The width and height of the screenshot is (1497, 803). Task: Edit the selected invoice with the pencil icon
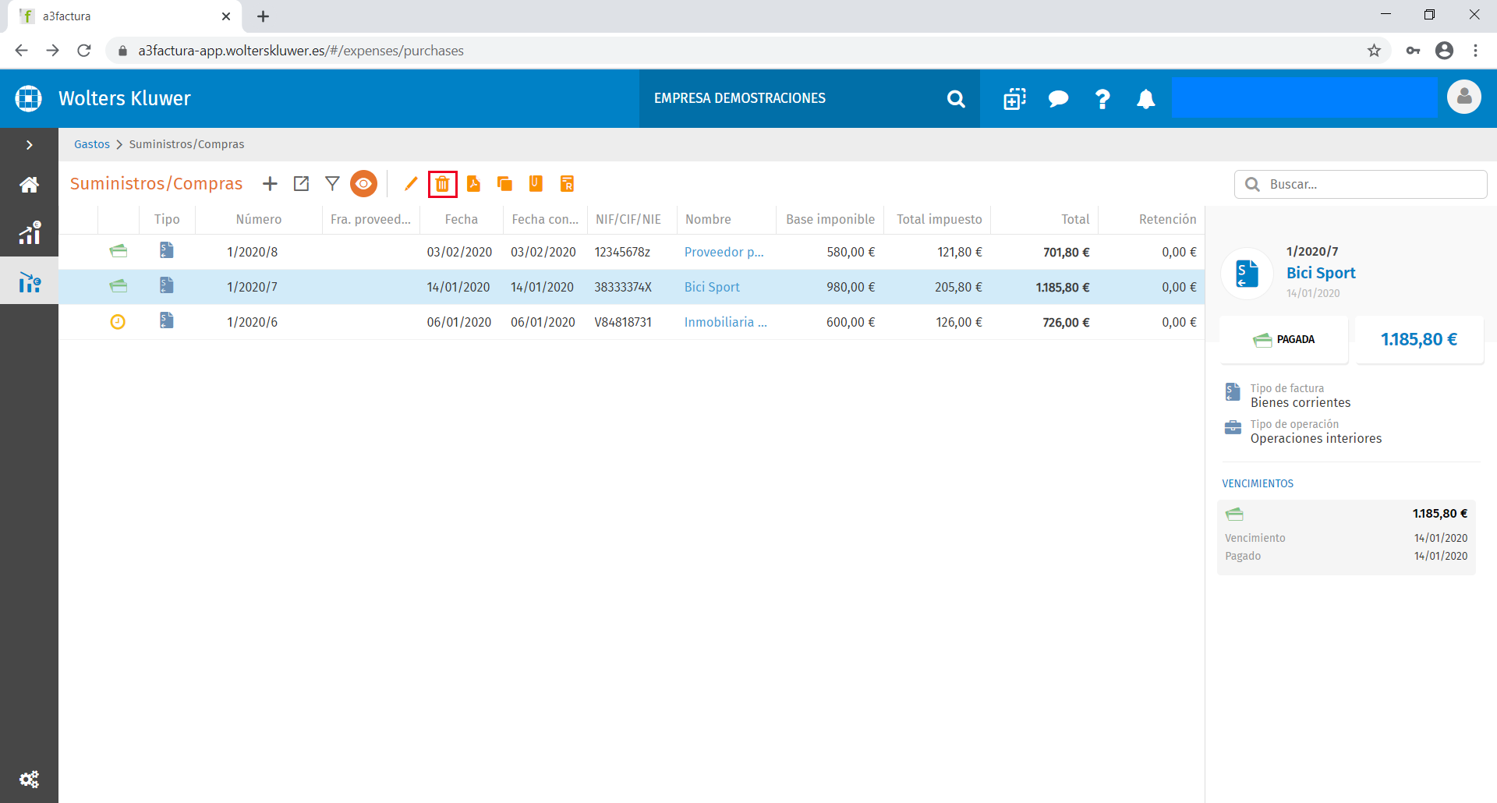(x=411, y=184)
